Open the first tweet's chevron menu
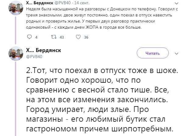 coord(176,3)
